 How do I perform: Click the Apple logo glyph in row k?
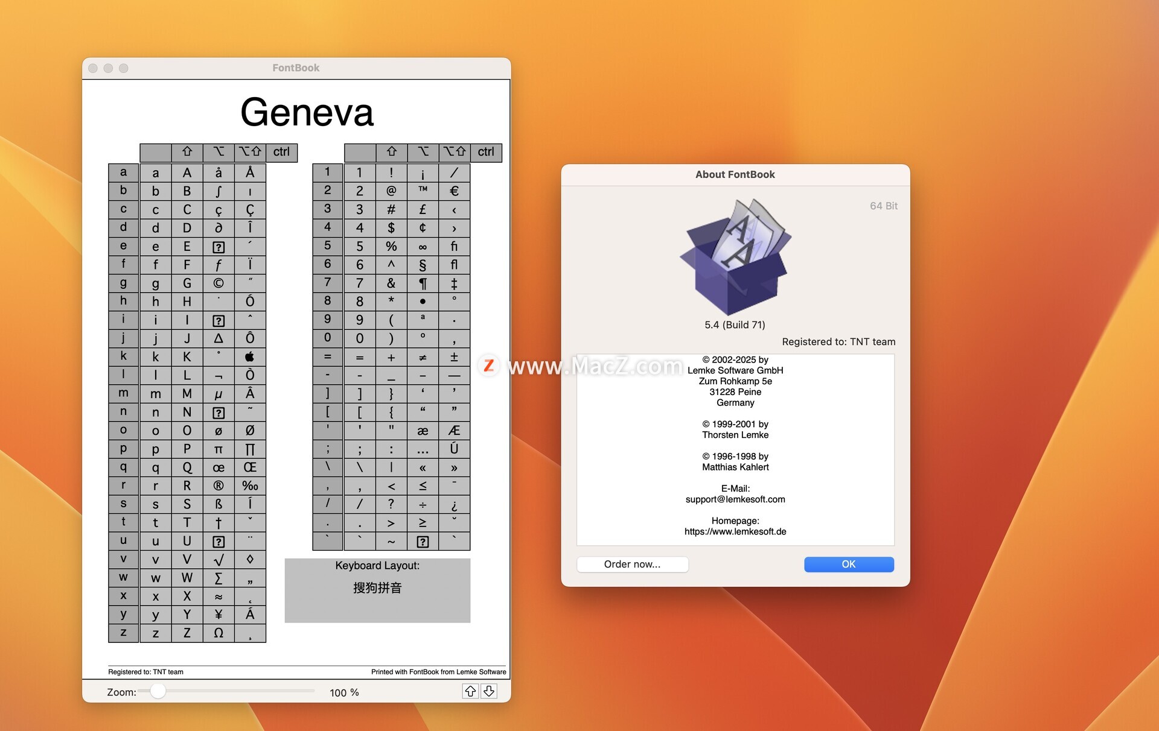[x=250, y=356]
